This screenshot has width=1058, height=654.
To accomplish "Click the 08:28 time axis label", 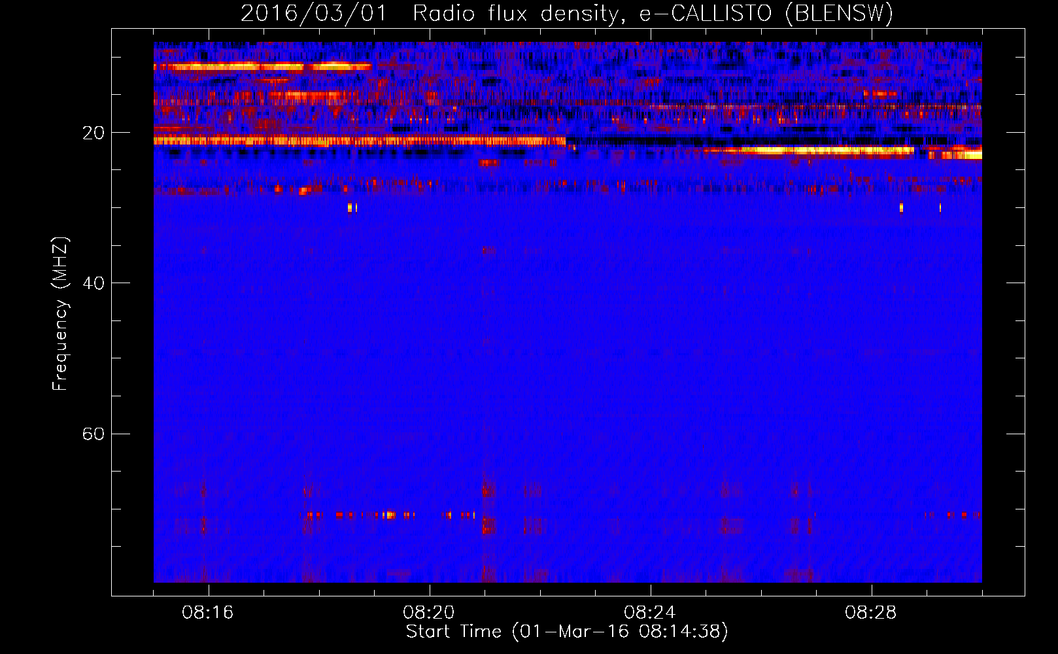I will point(871,613).
